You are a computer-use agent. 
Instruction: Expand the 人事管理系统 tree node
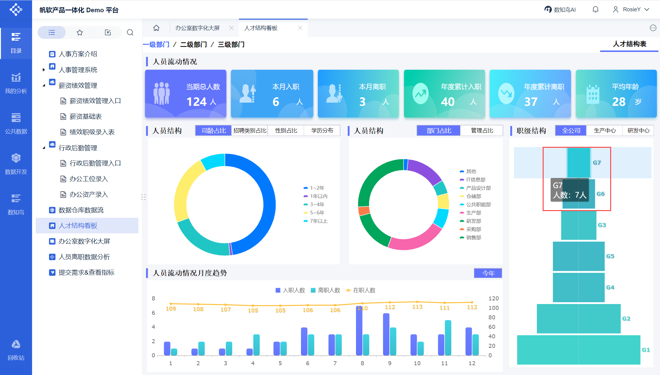point(44,70)
